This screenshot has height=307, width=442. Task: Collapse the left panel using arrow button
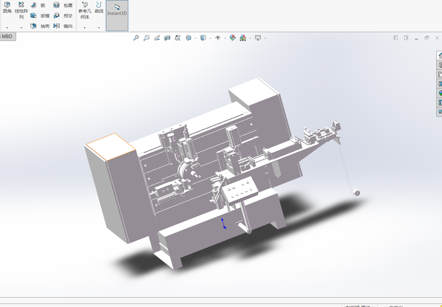[x=396, y=38]
